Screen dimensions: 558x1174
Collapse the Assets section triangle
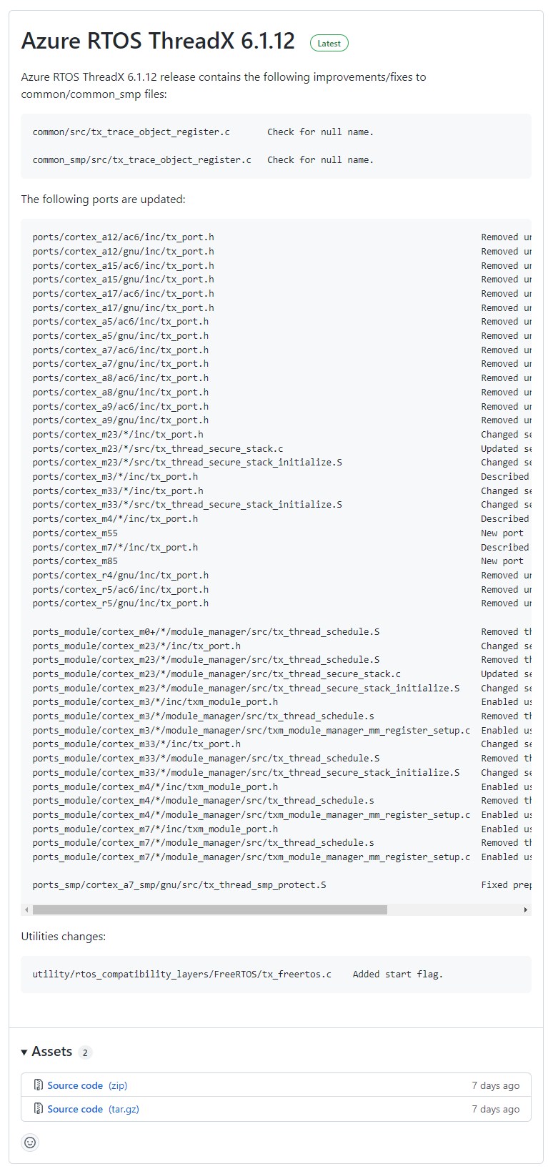[24, 1052]
